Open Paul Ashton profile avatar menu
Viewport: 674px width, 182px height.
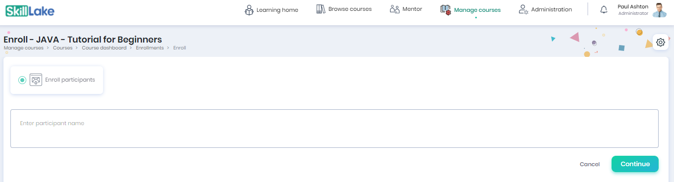click(659, 10)
